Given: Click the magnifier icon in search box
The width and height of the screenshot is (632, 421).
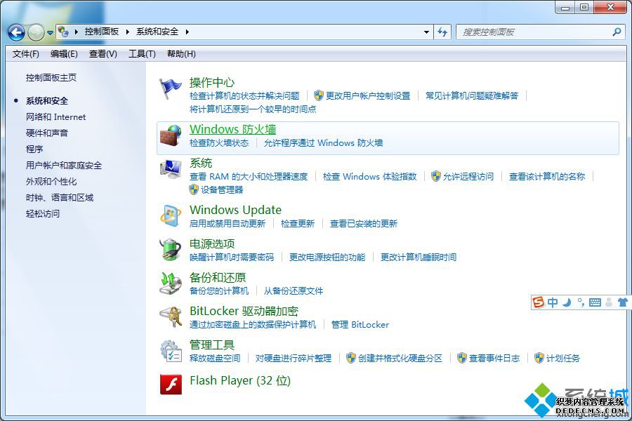Looking at the screenshot, I should tap(617, 32).
